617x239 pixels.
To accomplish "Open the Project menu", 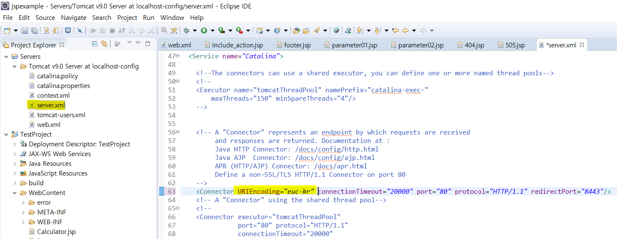I will (127, 17).
